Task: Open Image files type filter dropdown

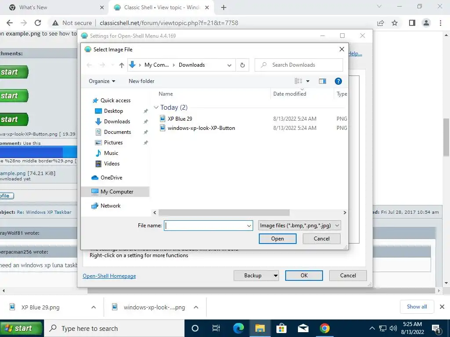Action: tap(299, 226)
